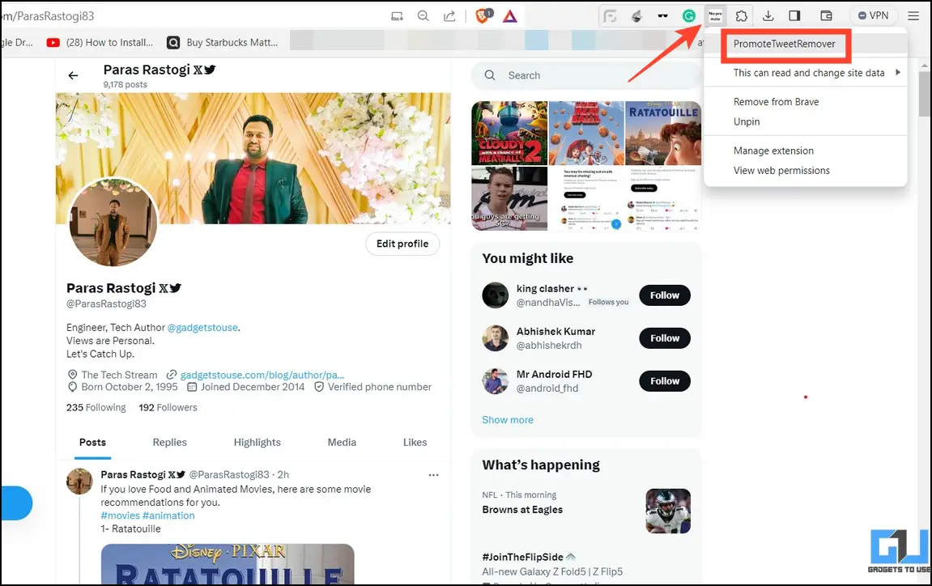Open king clasher's avatar
Image resolution: width=932 pixels, height=586 pixels.
click(495, 295)
